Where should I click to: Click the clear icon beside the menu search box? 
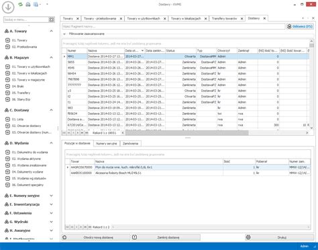click(x=52, y=19)
